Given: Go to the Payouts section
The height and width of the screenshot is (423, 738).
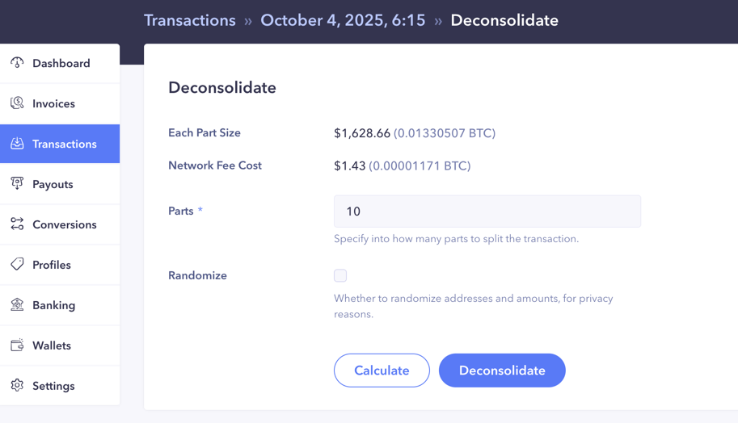Looking at the screenshot, I should pyautogui.click(x=53, y=184).
